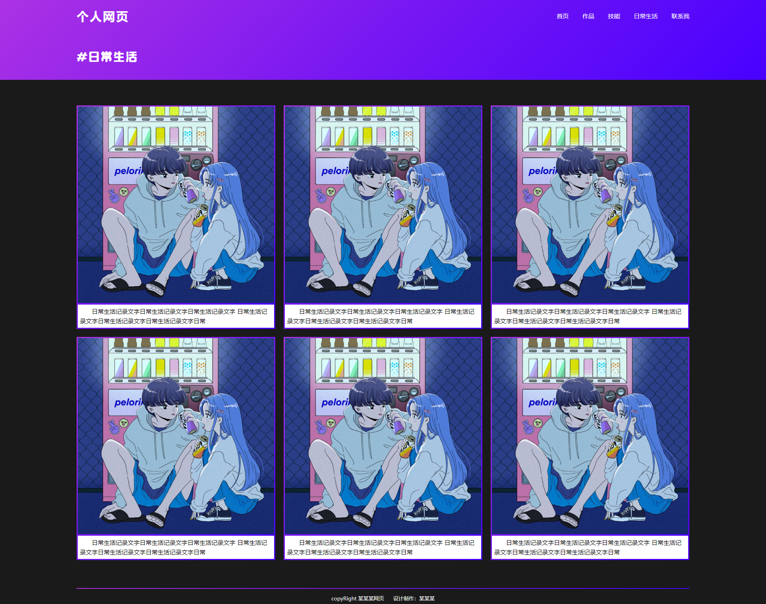Select the 技能 menu item
Image resolution: width=766 pixels, height=604 pixels.
tap(614, 16)
